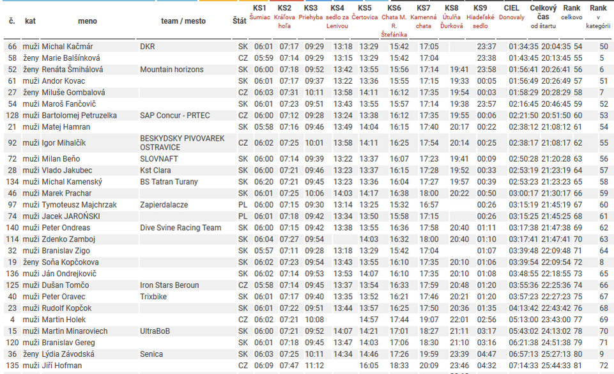
Task: Open Igor Mihalčík's row entry
Action: (x=63, y=143)
